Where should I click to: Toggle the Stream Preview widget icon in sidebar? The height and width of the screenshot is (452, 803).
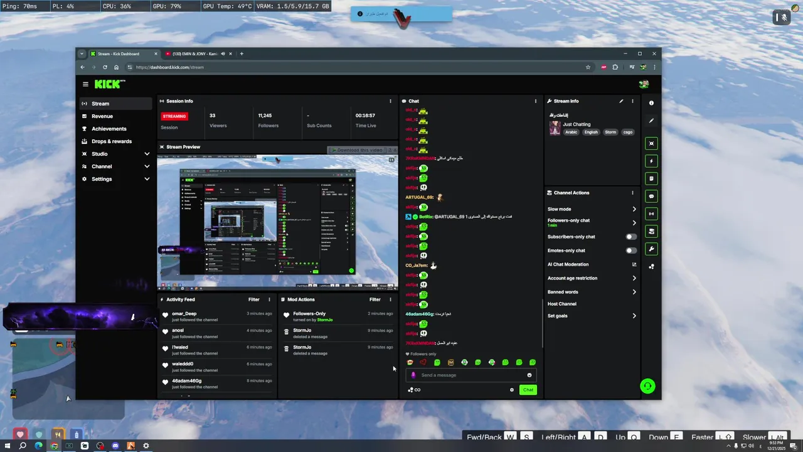tap(651, 143)
